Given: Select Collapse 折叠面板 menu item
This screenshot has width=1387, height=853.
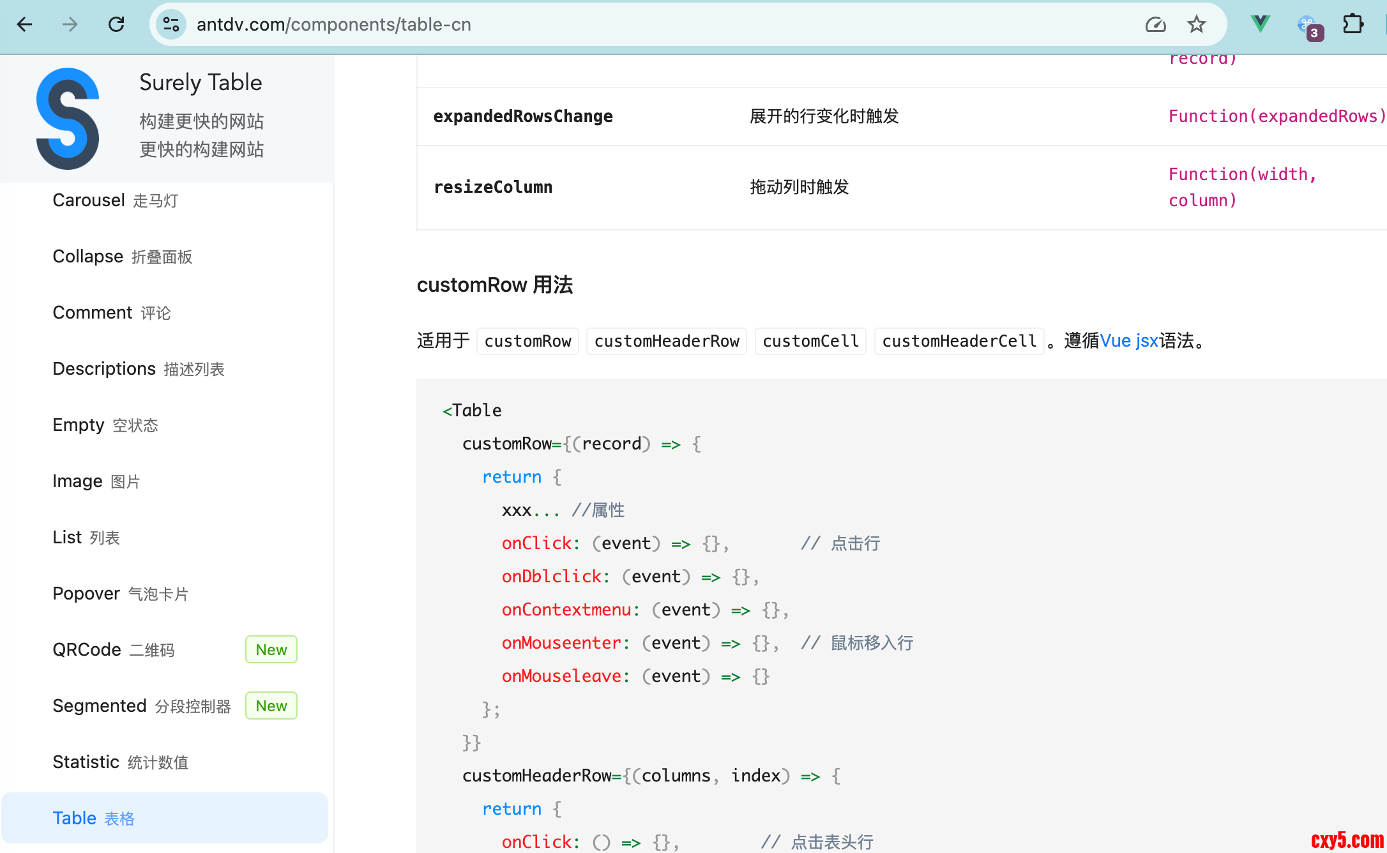Looking at the screenshot, I should pyautogui.click(x=122, y=257).
